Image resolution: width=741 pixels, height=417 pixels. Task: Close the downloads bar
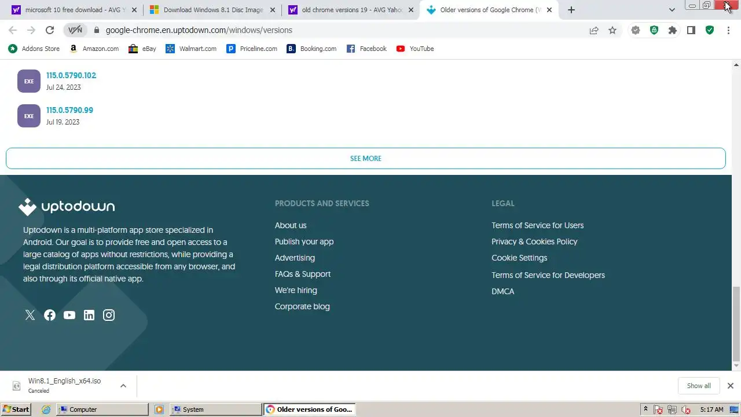click(731, 386)
